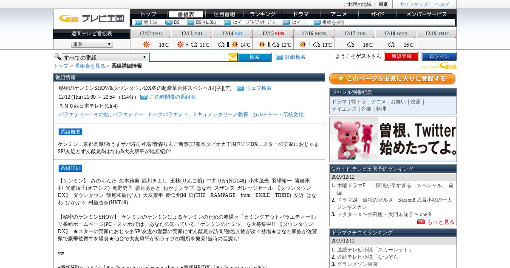Click the yellow G icon in search box
The image size is (510, 268).
click(233, 57)
